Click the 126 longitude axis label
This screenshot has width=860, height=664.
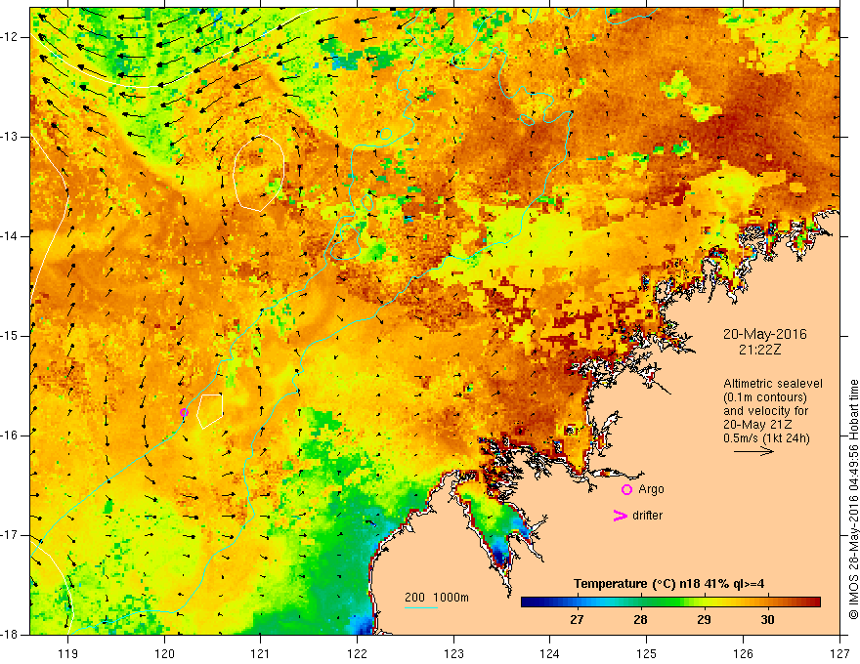point(743,653)
